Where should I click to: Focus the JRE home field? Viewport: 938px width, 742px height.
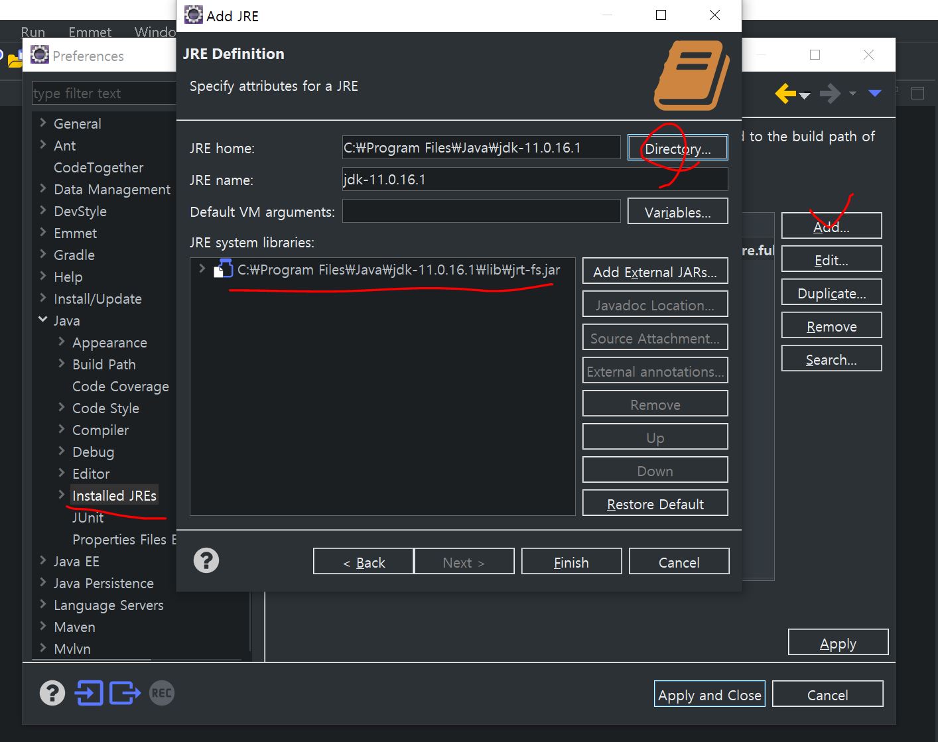click(481, 147)
